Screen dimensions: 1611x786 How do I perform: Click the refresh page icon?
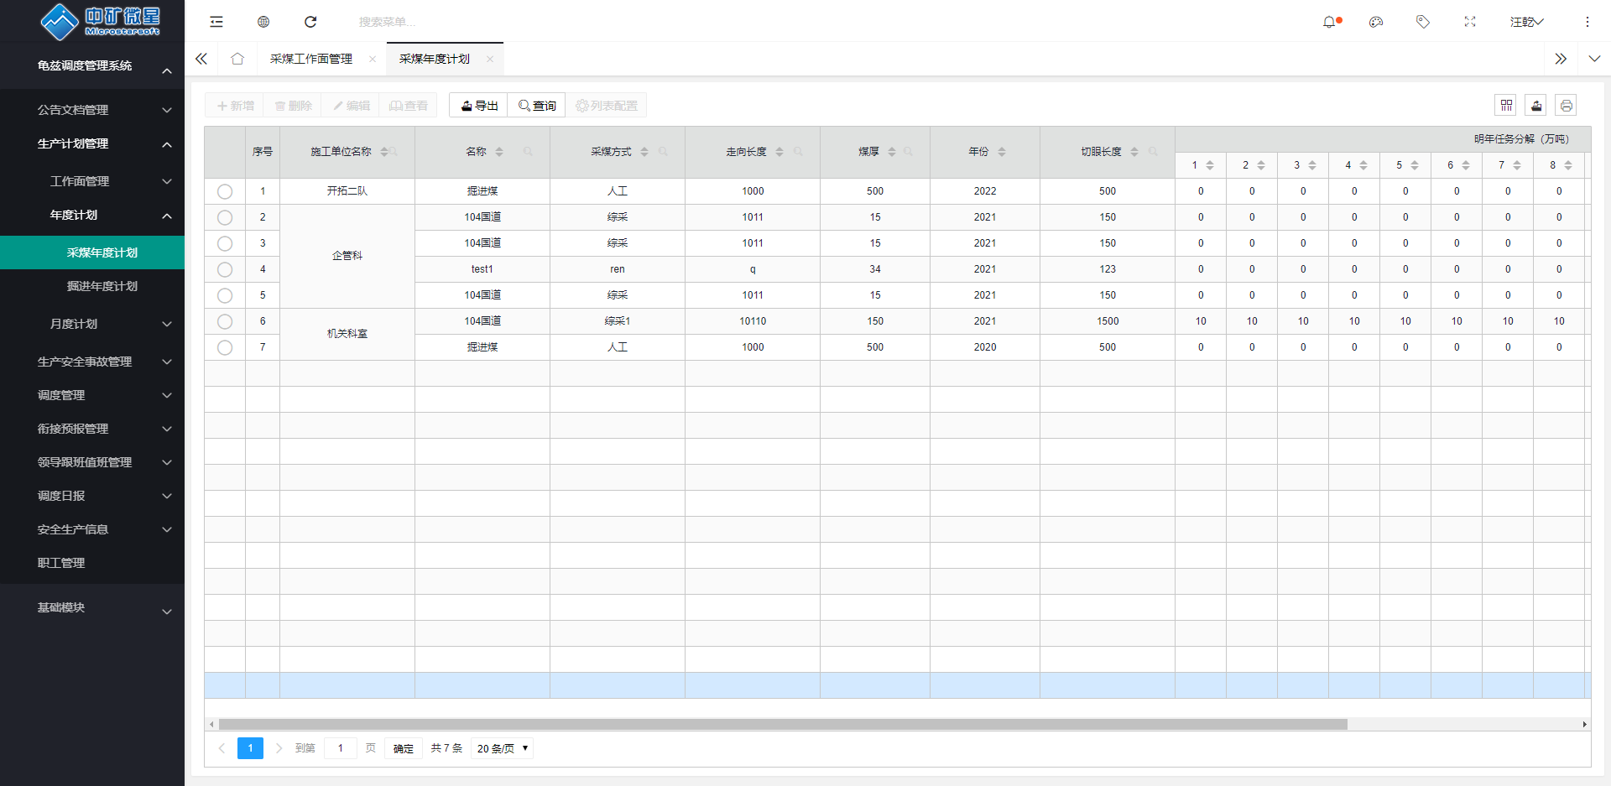point(310,22)
